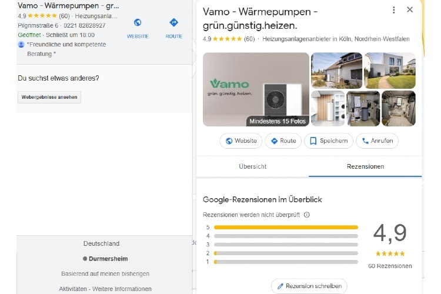
Task: Click the ROUTE directions icon in the left listing
Action: 174,22
